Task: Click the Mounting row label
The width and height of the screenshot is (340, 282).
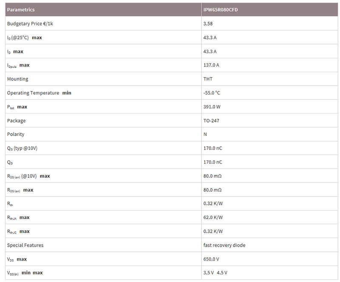Action: pos(17,79)
